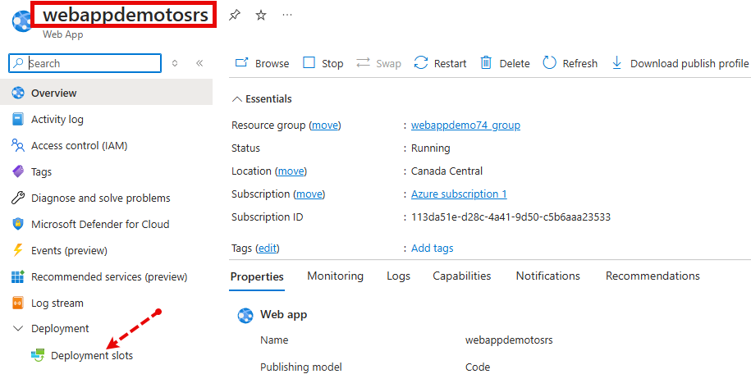Screen dimensions: 751x374
Task: Click edit link next to Tags
Action: point(268,248)
